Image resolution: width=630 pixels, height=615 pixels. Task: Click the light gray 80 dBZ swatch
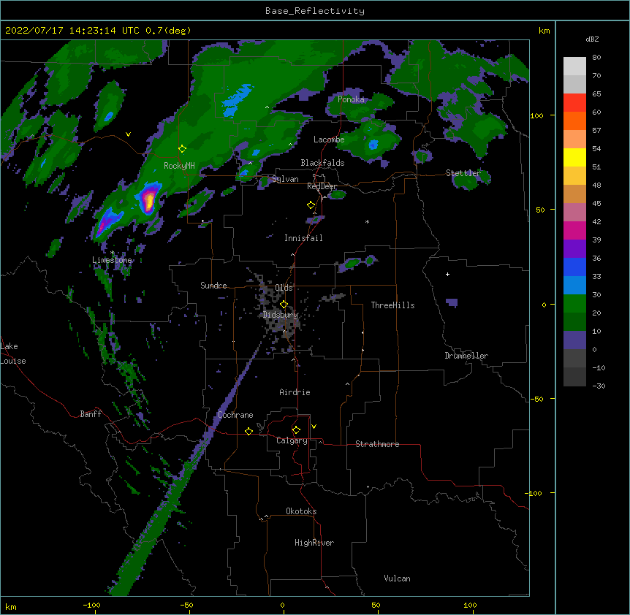574,66
